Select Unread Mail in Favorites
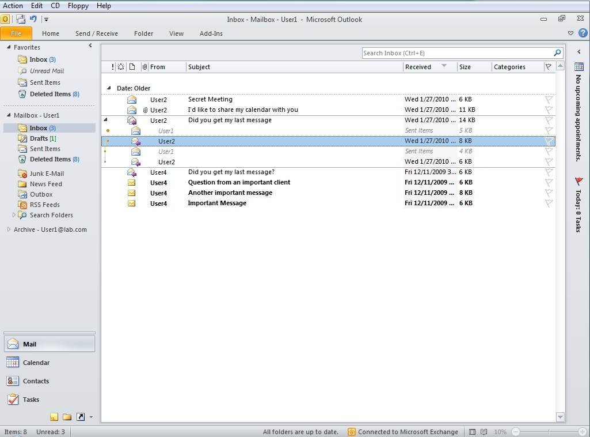This screenshot has width=590, height=437. pyautogui.click(x=47, y=71)
